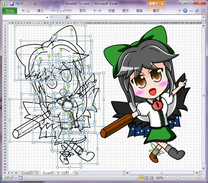Click the top-left selection handle of outline drawing
The width and height of the screenshot is (208, 183).
(15, 26)
